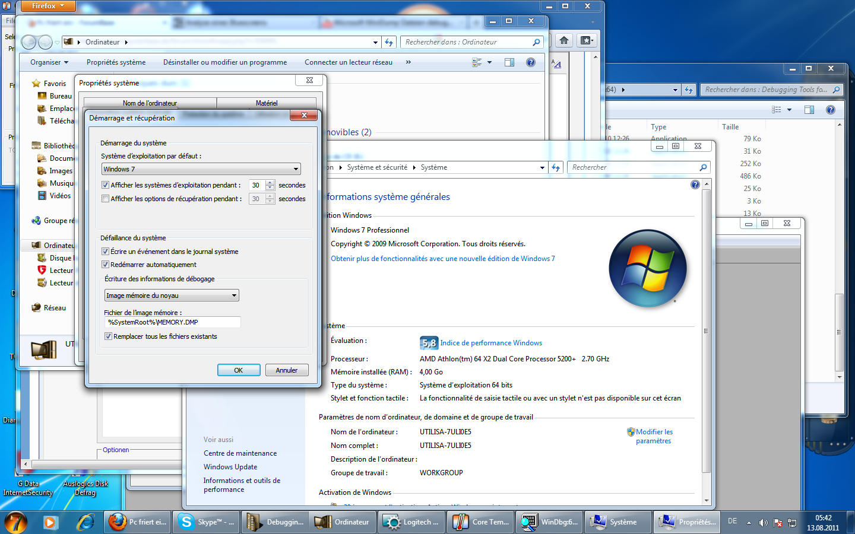Toggle 'Afficher les systèmes d'exploitation pendant' checkbox
This screenshot has width=855, height=534.
click(106, 185)
